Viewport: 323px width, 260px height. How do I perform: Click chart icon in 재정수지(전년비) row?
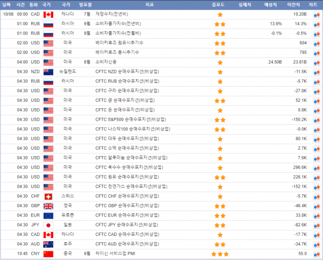(x=317, y=14)
